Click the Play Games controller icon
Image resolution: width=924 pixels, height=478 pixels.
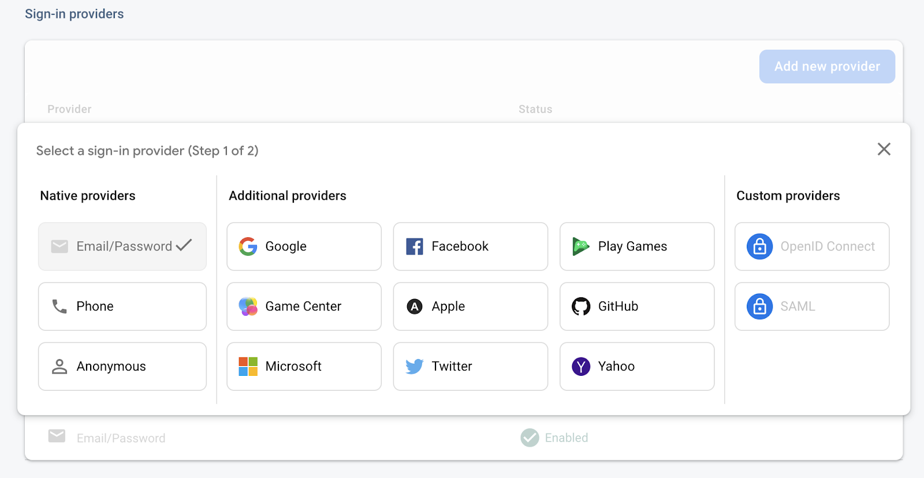(580, 247)
